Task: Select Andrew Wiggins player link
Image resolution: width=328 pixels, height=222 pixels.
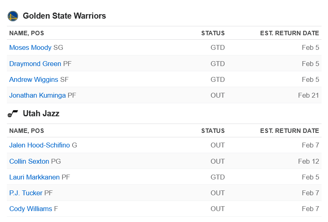Action: coord(34,79)
